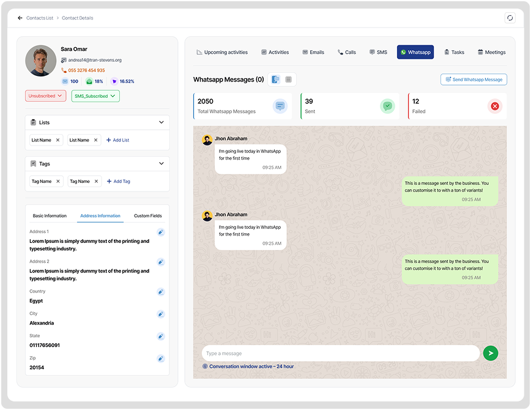
Task: Remove the second Tag Name chip
Action: click(x=95, y=181)
